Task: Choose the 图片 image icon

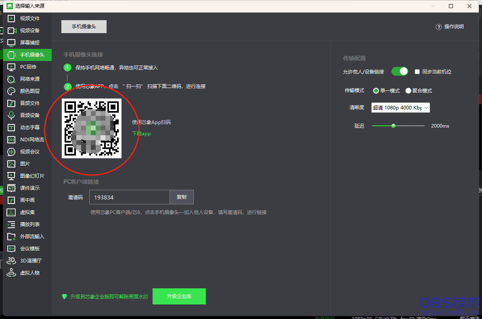Action: tap(11, 164)
